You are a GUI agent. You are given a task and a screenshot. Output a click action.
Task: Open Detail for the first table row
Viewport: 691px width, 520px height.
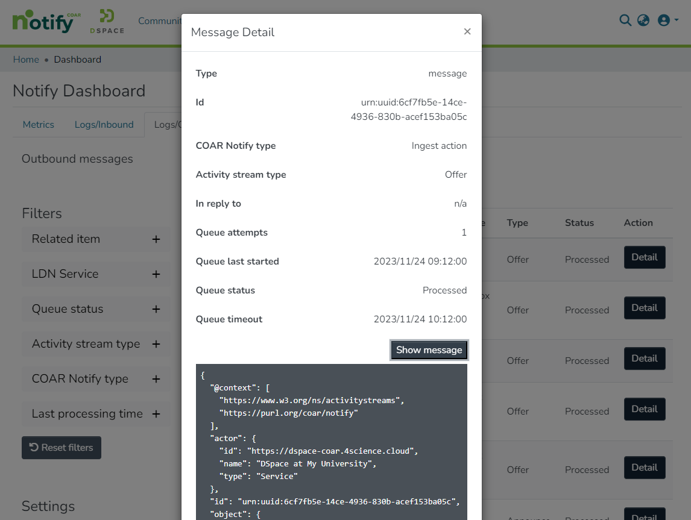pyautogui.click(x=644, y=257)
